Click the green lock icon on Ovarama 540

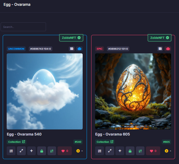[42, 151]
